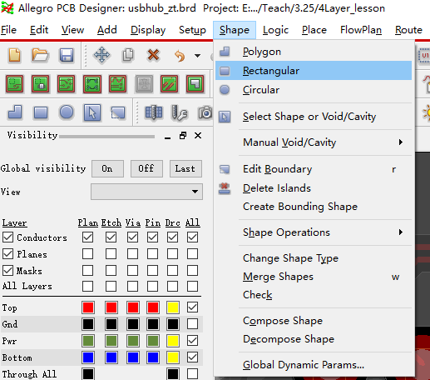Toggle Conductors Etch visibility checkbox
430x380 pixels.
[x=111, y=237]
